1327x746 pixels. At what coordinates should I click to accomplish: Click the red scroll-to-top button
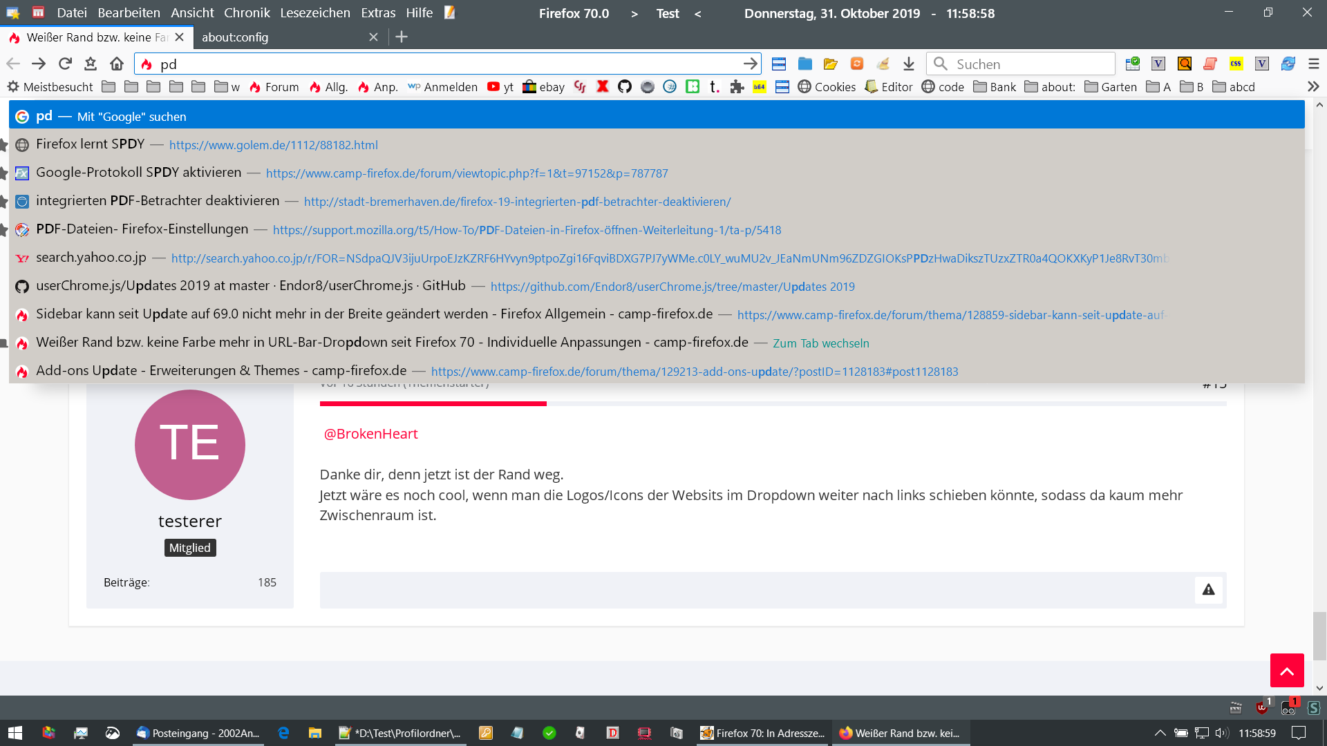pyautogui.click(x=1286, y=670)
